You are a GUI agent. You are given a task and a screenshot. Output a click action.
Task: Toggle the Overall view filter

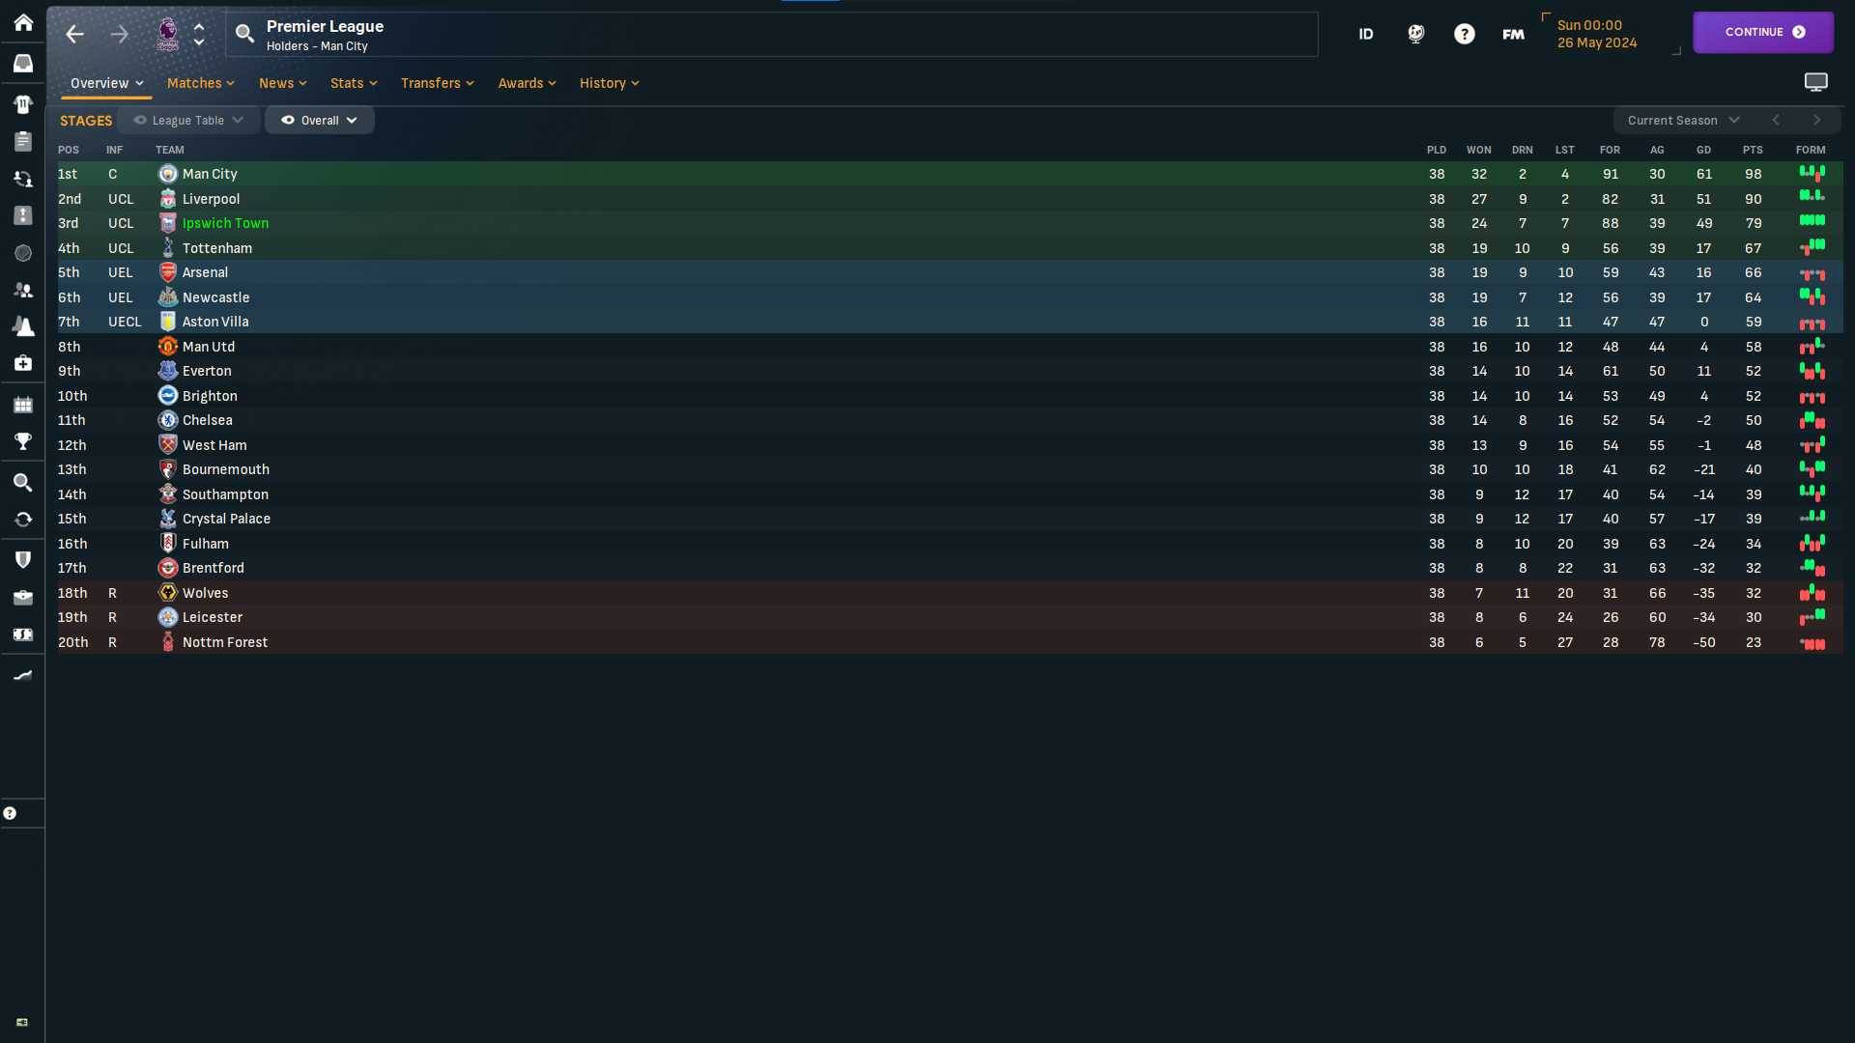point(317,120)
